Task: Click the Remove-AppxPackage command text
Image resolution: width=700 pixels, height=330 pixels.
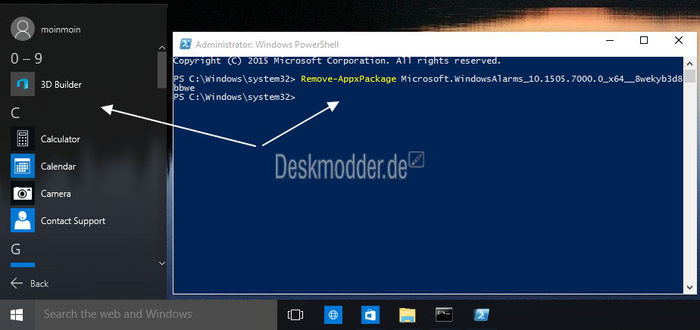Action: (x=348, y=79)
